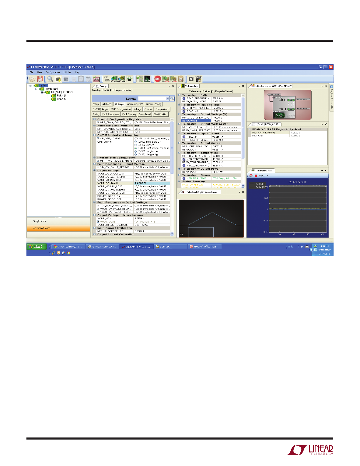360x466 pixels.
Task: Open the Utilities menu
Action: tap(67, 72)
